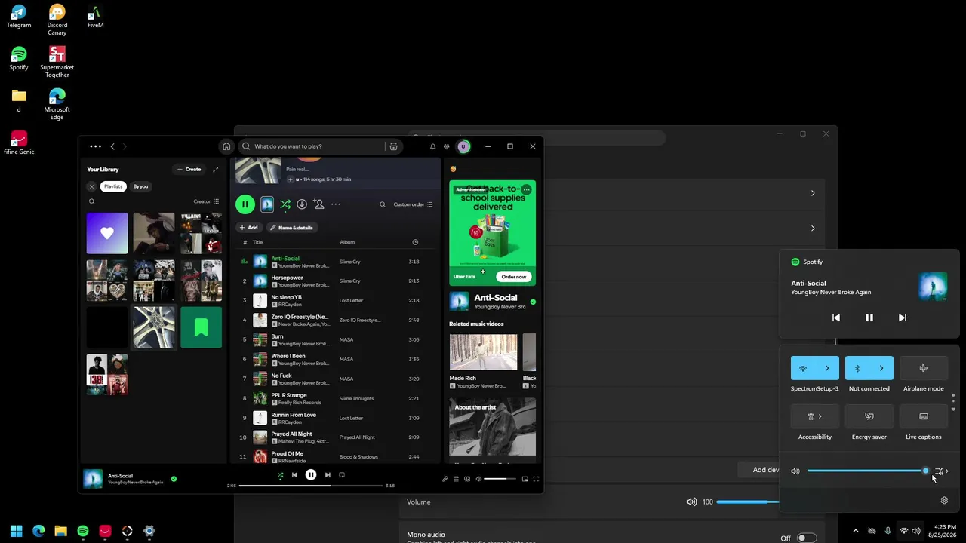Open the Custom order sort dropdown
Screen dimensions: 966x543
pyautogui.click(x=413, y=204)
